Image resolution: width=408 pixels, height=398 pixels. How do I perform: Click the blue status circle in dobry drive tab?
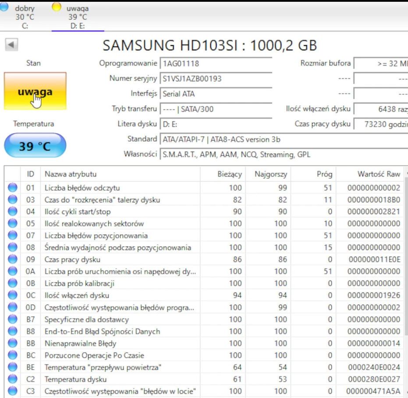coord(4,7)
